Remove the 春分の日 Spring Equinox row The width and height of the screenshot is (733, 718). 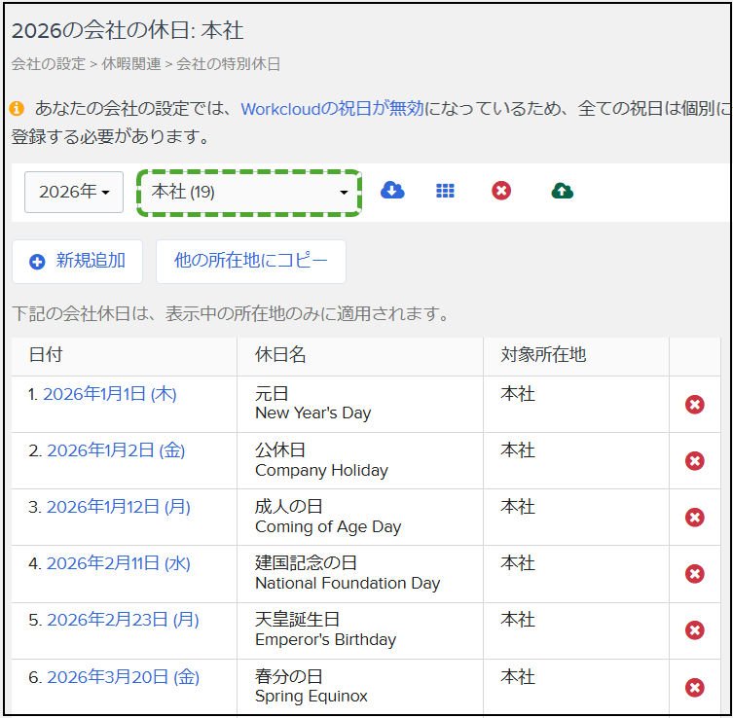[694, 688]
